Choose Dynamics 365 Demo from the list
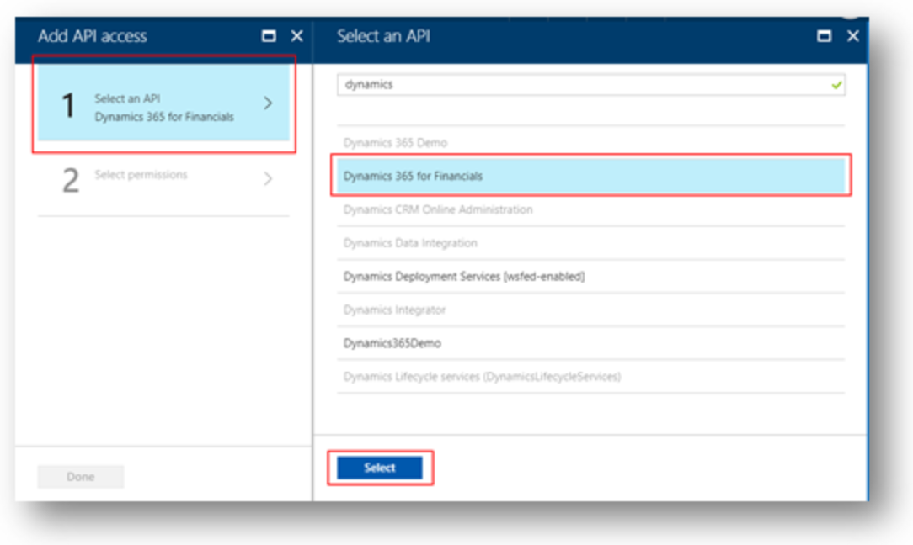Viewport: 913px width, 545px height. point(591,142)
